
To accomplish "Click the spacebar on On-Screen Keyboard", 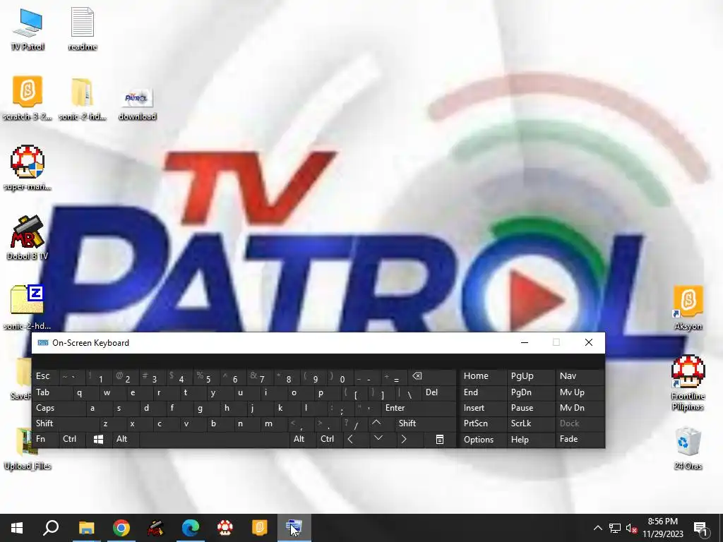I will tap(214, 439).
